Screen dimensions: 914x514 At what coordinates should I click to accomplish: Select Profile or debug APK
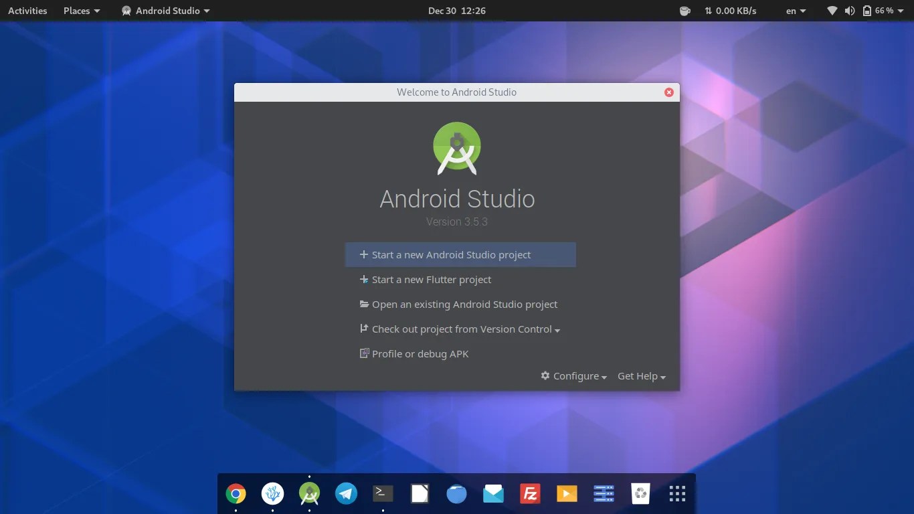click(x=460, y=354)
